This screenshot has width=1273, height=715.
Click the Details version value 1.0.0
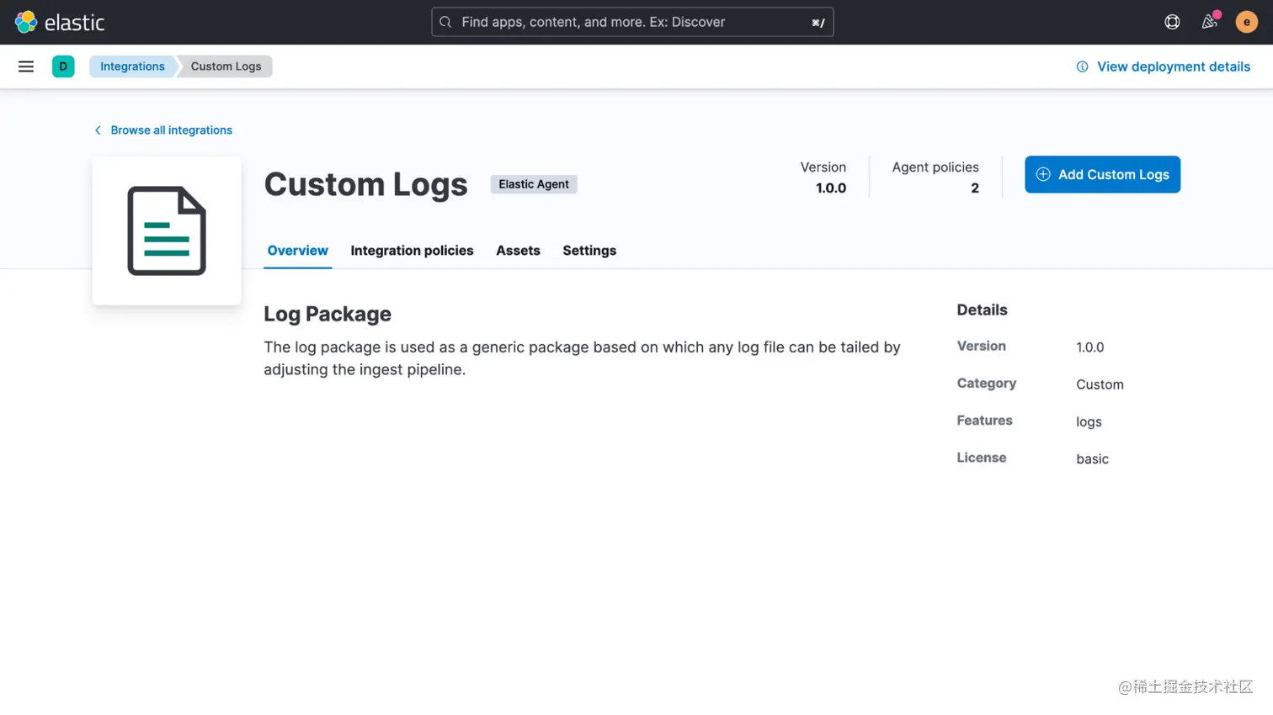[x=1089, y=347]
